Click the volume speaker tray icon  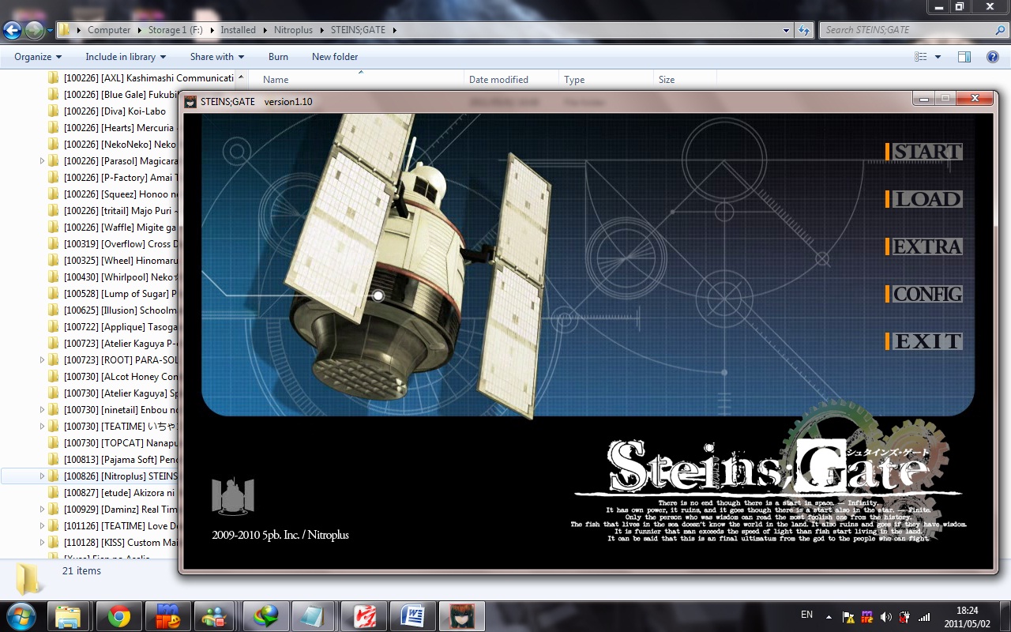885,617
